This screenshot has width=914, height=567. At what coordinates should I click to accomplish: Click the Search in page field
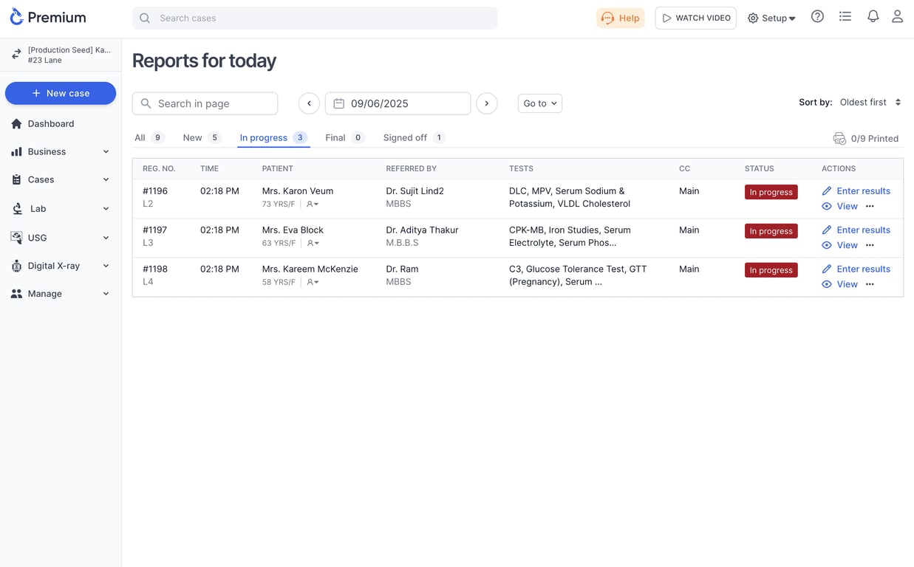[205, 103]
